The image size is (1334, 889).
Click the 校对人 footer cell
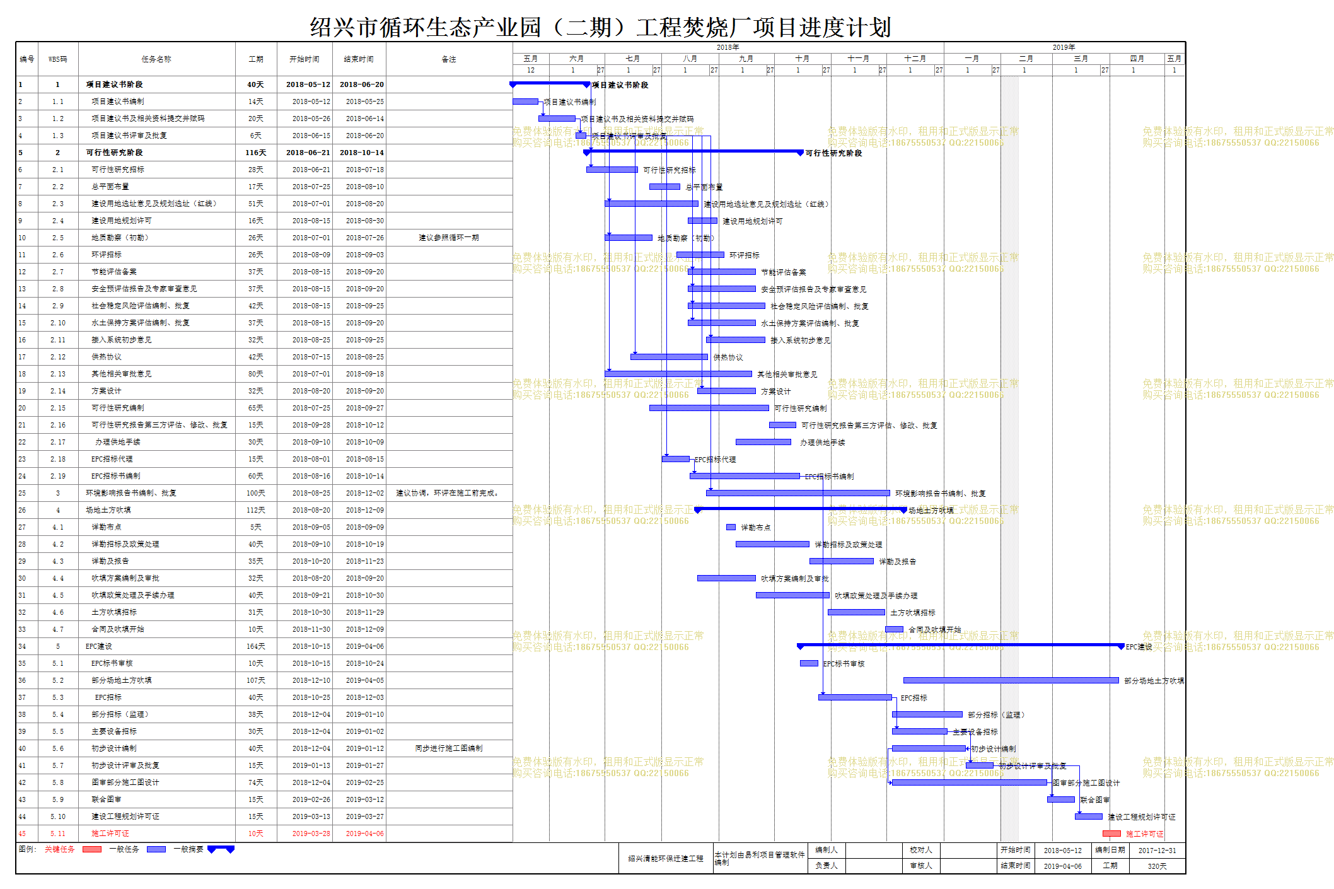click(x=921, y=850)
